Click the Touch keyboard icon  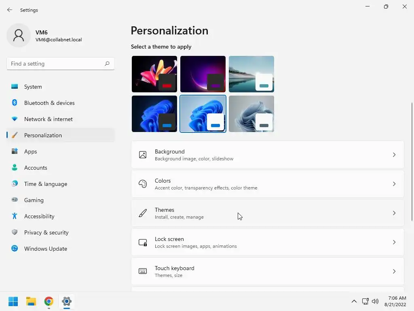click(x=143, y=271)
